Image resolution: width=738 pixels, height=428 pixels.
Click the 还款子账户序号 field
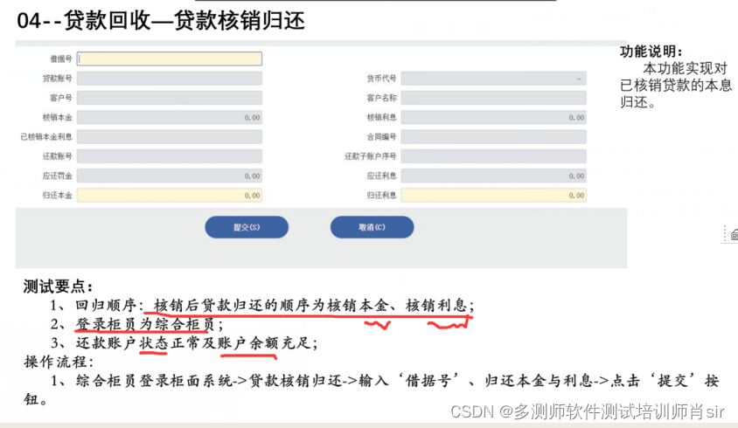click(x=494, y=156)
